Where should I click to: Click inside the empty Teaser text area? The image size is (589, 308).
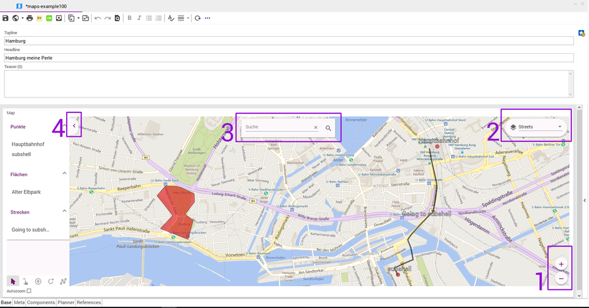[286, 84]
